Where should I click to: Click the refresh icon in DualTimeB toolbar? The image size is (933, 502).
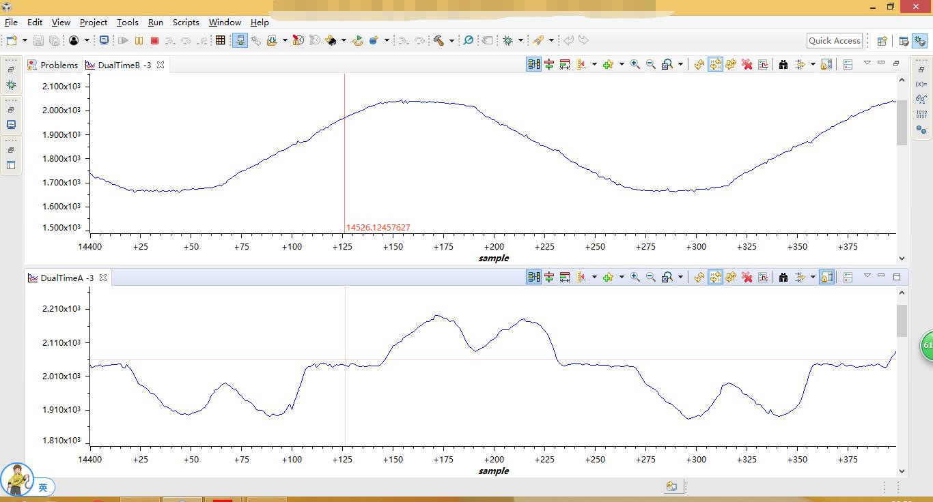pyautogui.click(x=699, y=64)
